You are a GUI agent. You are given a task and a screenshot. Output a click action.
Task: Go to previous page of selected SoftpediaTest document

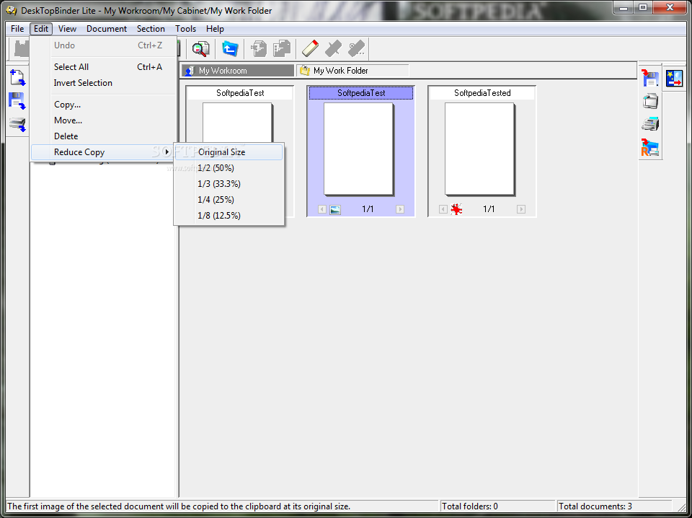click(x=322, y=209)
